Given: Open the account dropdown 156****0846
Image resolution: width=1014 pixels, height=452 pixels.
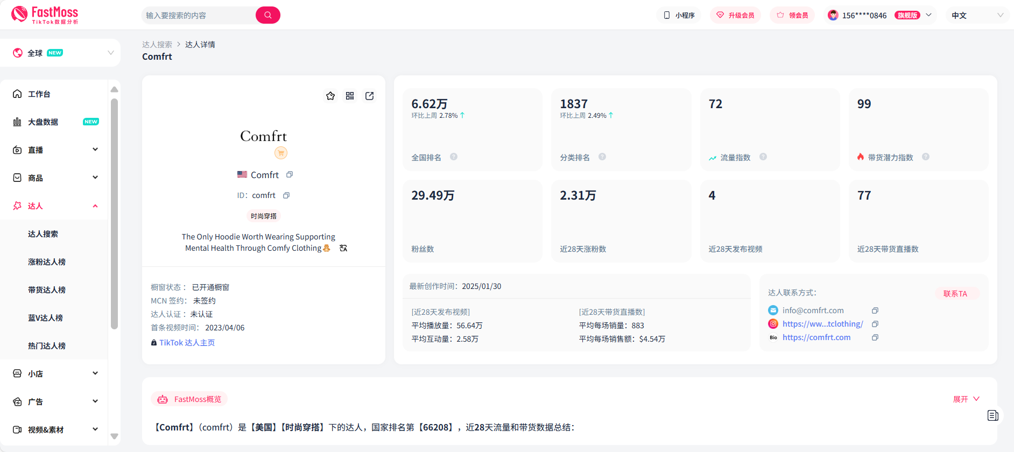Looking at the screenshot, I should coord(880,15).
